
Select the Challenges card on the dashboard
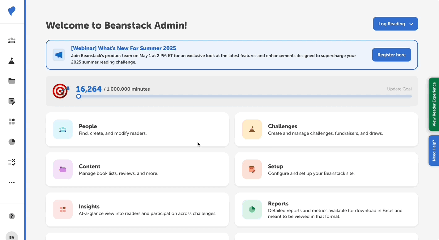(326, 129)
